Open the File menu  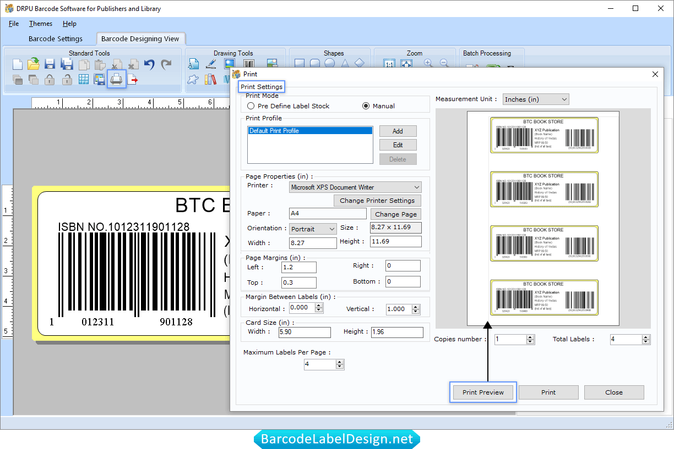point(14,24)
